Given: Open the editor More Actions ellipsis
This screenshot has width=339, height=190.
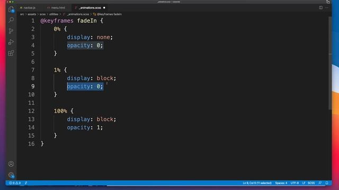Looking at the screenshot, I should point(327,7).
